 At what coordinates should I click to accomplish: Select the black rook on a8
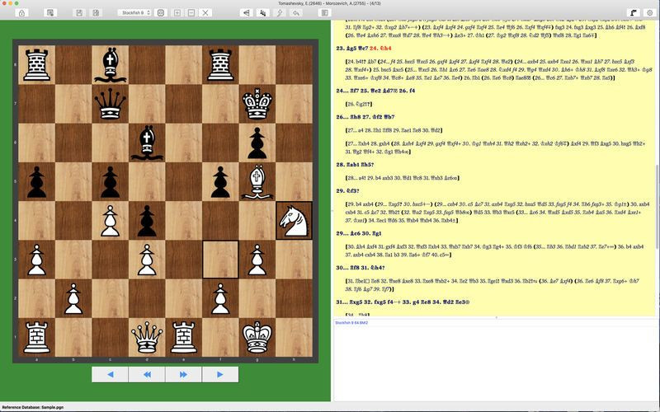36,65
